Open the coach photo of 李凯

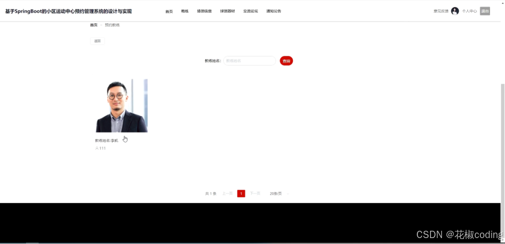click(122, 106)
